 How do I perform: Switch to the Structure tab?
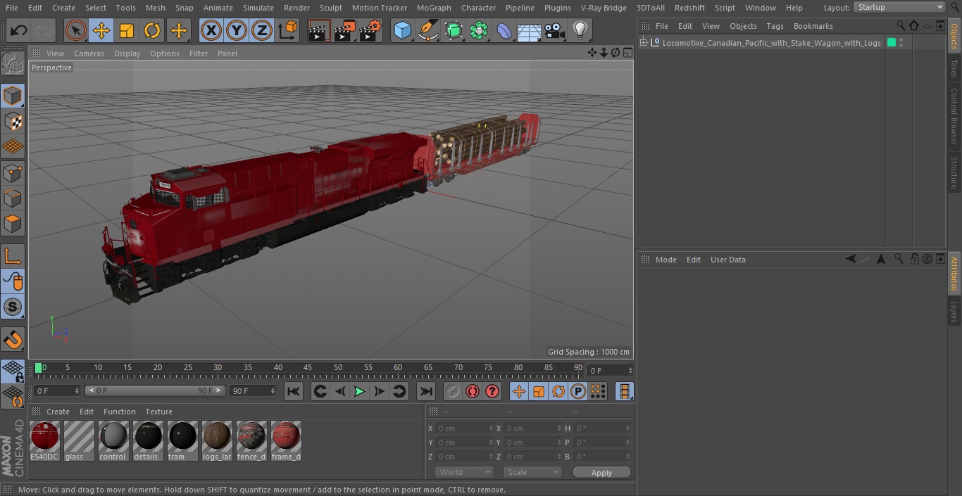pyautogui.click(x=954, y=173)
